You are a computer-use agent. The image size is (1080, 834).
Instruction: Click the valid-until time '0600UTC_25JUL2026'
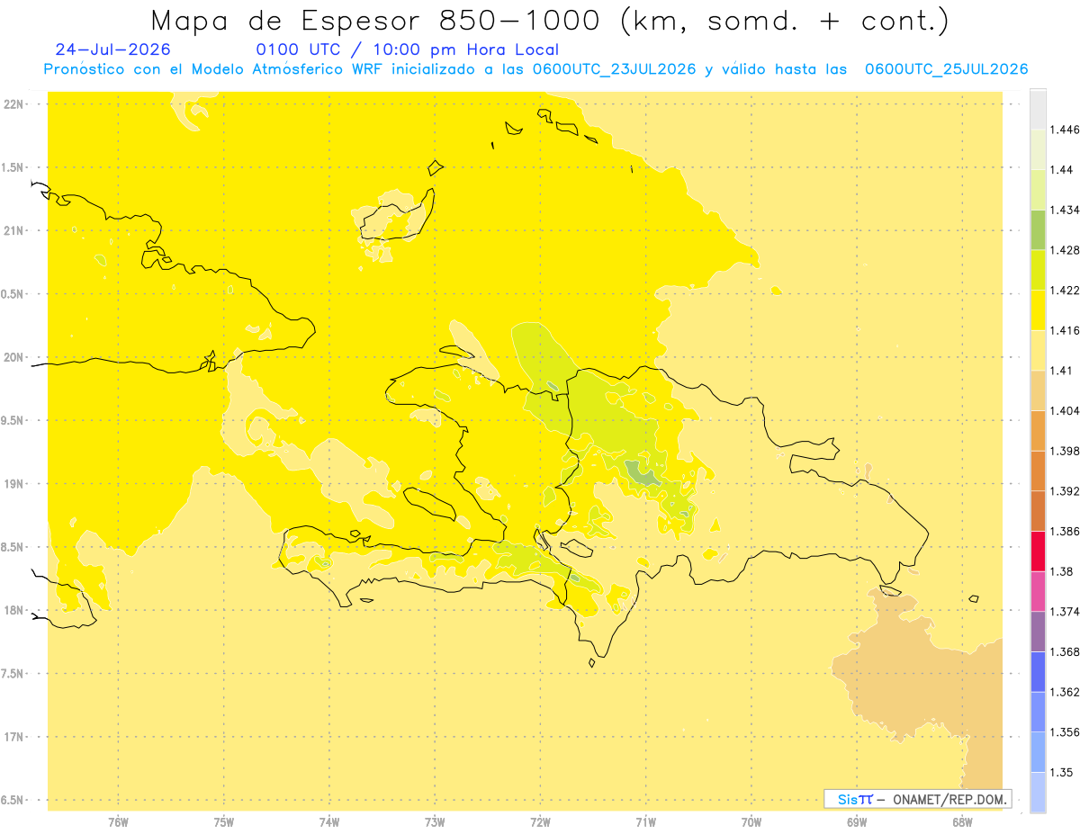point(945,69)
